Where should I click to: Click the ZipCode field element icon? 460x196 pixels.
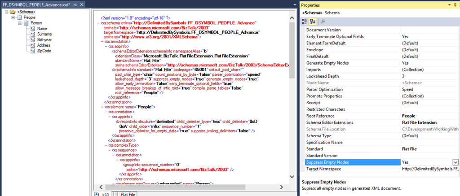33,51
